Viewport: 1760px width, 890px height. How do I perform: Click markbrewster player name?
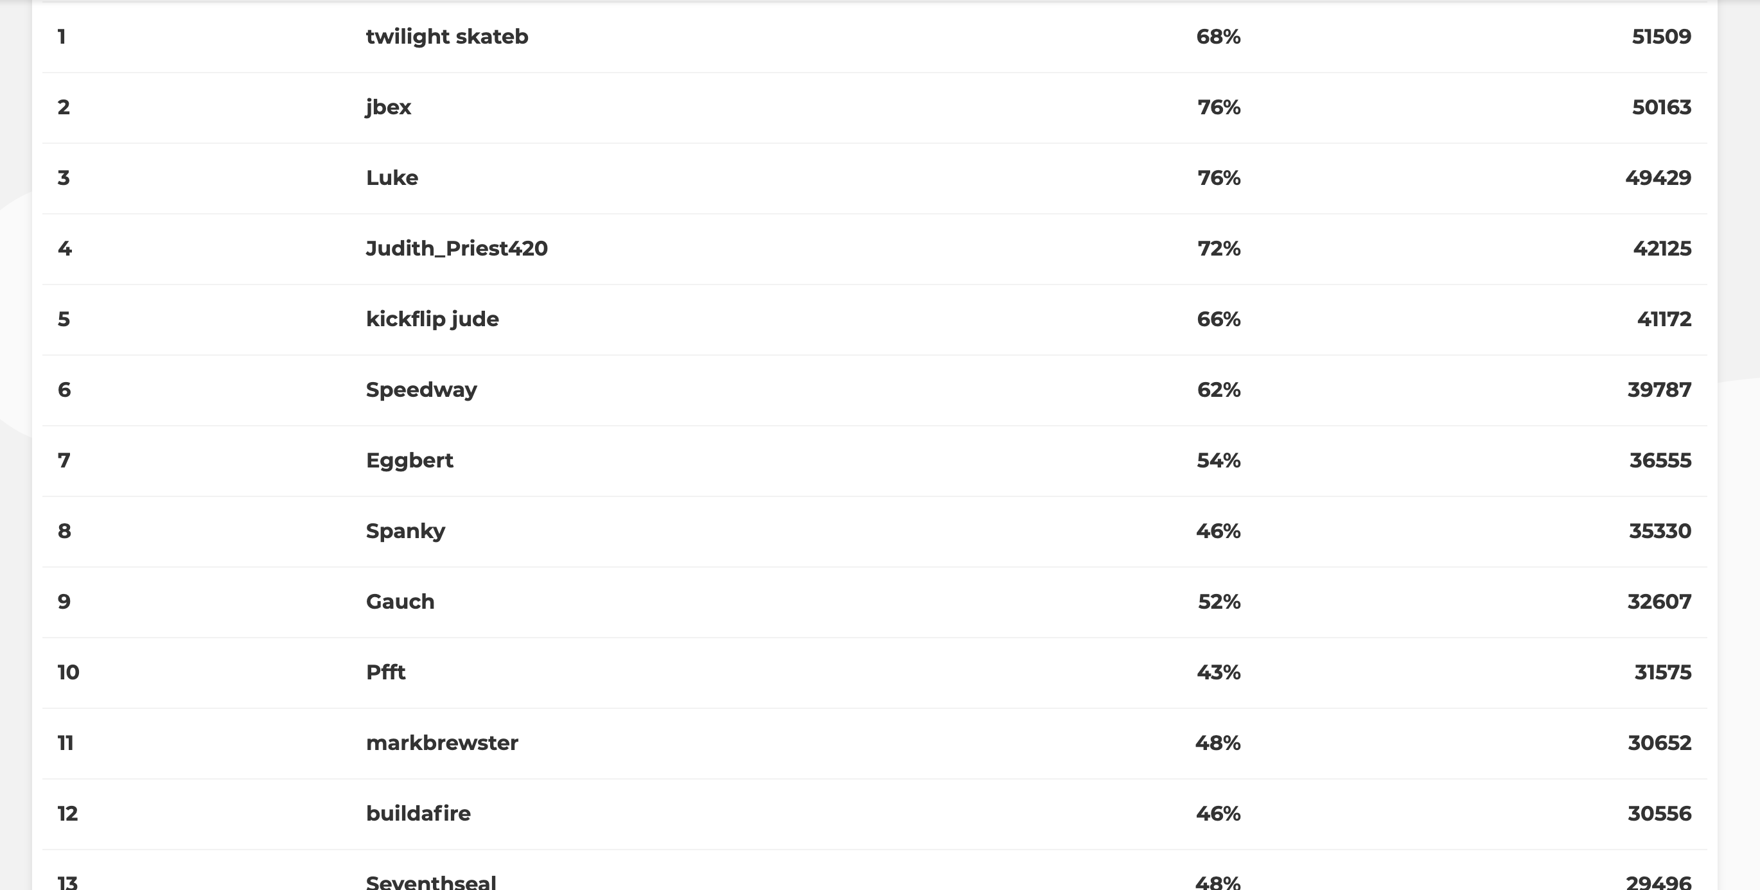coord(442,743)
